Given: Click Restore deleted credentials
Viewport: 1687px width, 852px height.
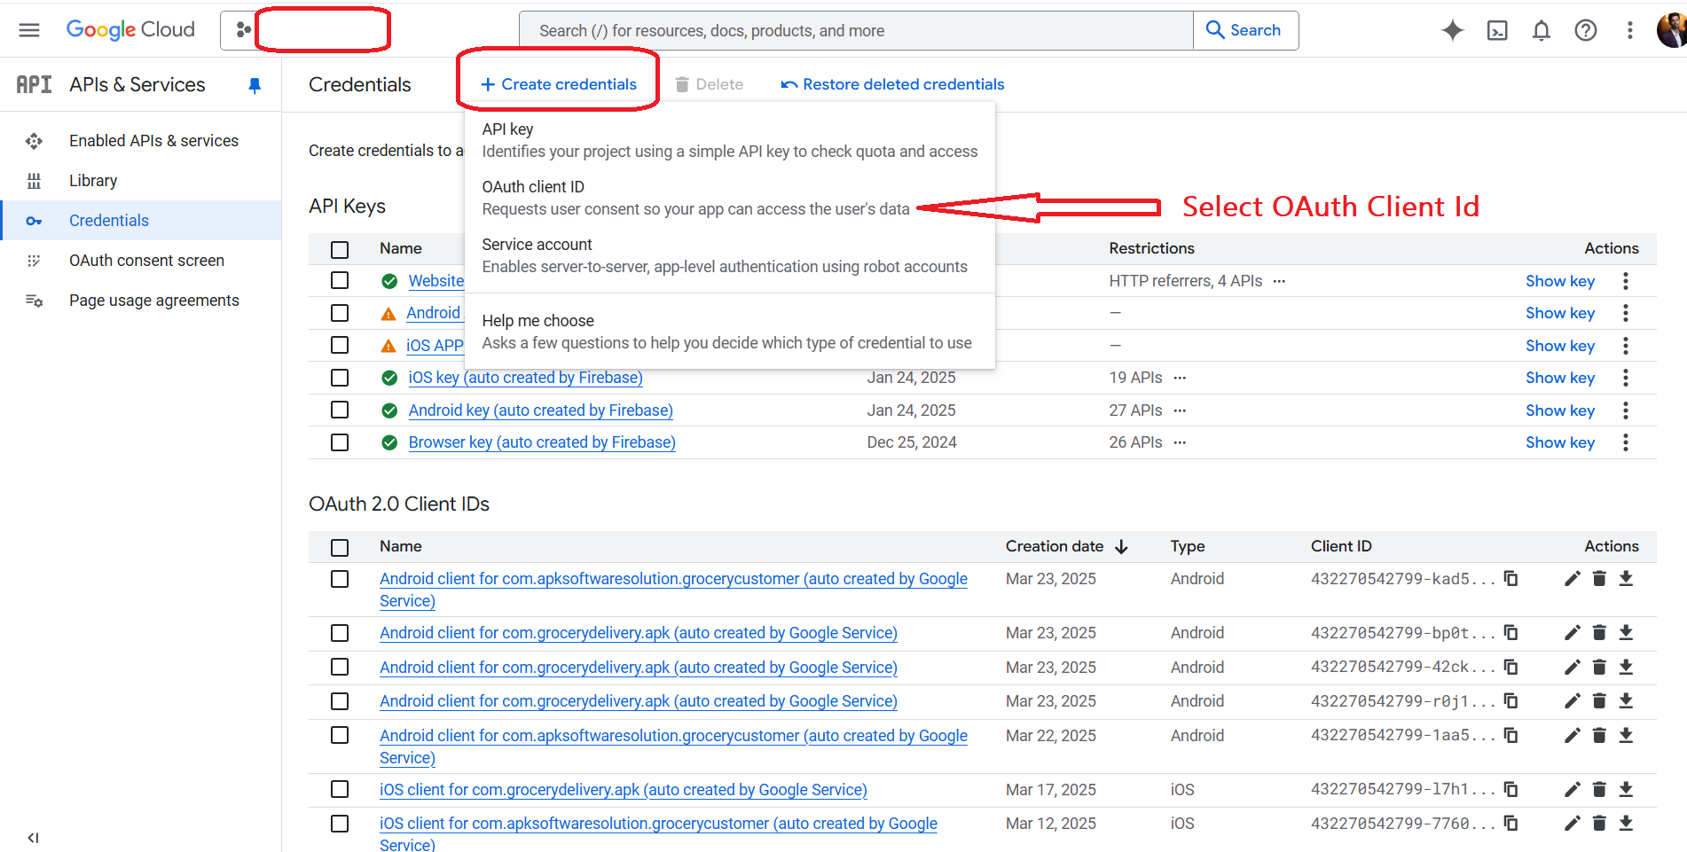Looking at the screenshot, I should [892, 84].
